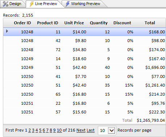Select the row with total $168.00
This screenshot has width=166, height=137.
[x=84, y=32]
